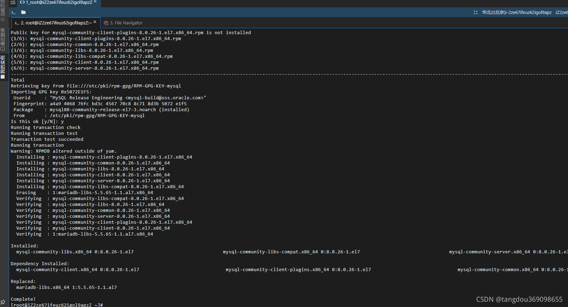Image resolution: width=568 pixels, height=307 pixels.
Task: Click the 'Complete!' output line
Action: 23,299
